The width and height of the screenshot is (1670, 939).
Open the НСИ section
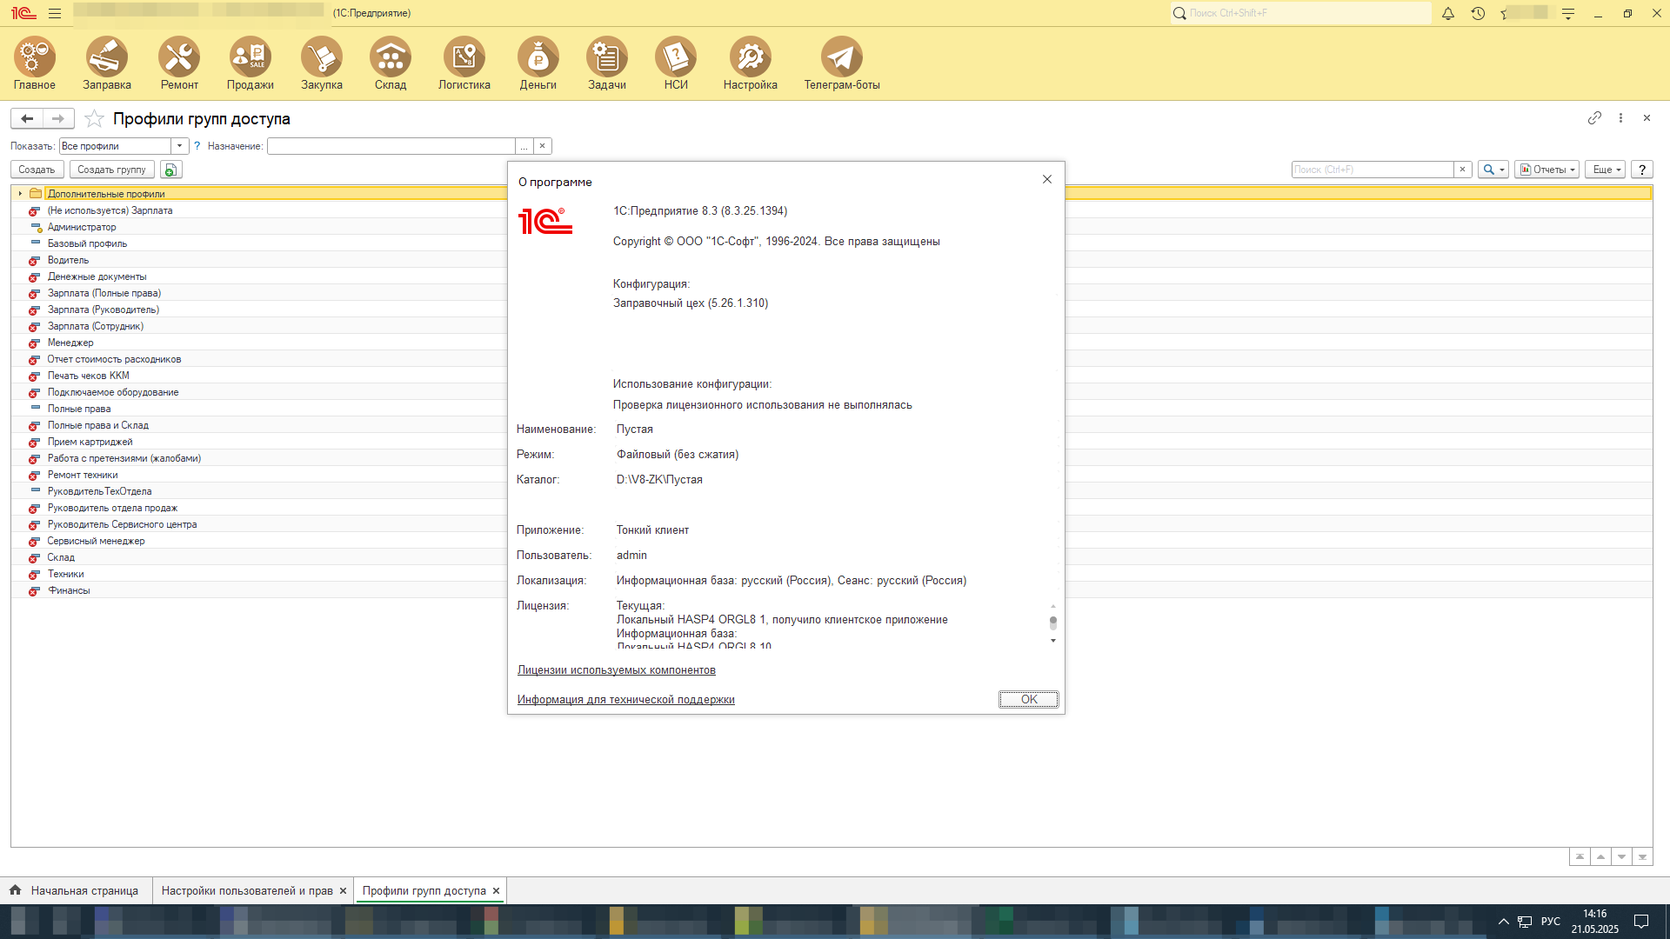pos(676,64)
